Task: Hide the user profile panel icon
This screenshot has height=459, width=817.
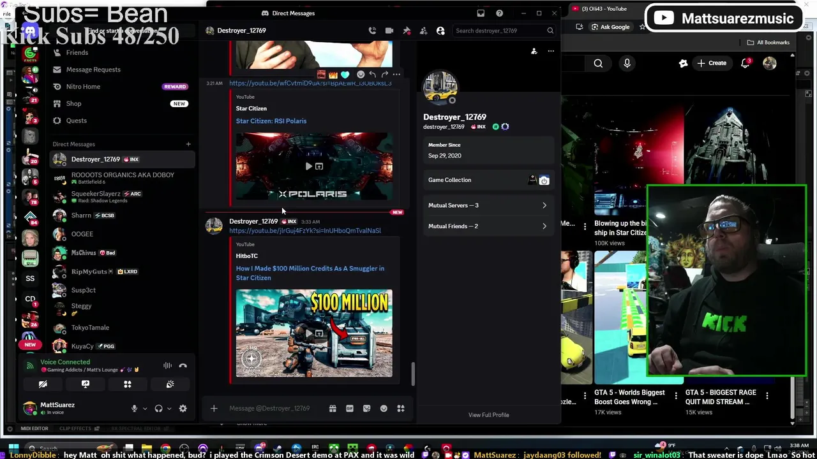Action: (x=440, y=31)
